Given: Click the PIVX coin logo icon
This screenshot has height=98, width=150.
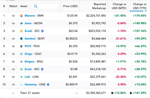Looking at the screenshot, I should [21, 46].
